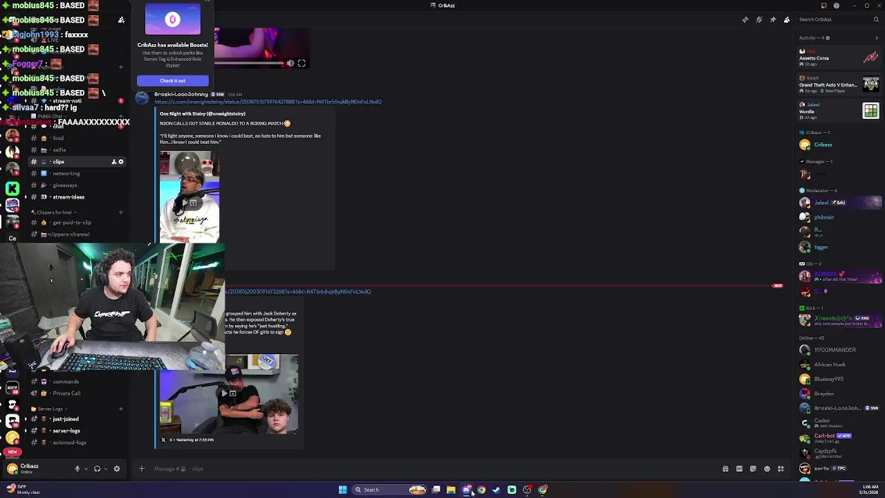
Task: Open User Settings gear icon
Action: pyautogui.click(x=116, y=468)
